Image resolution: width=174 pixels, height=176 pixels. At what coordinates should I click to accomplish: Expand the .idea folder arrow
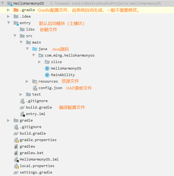point(8,17)
